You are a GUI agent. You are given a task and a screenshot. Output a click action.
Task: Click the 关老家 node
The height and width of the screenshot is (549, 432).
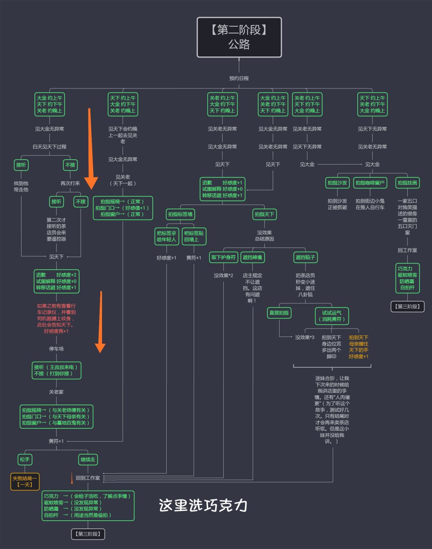56,392
